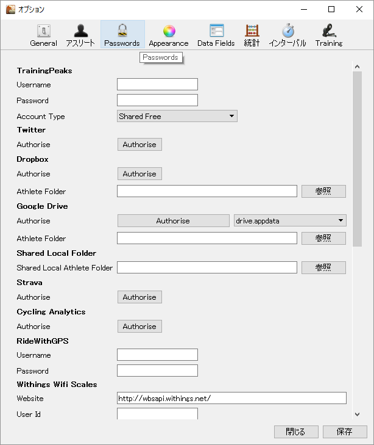Click the Shared Local Folder heading
Viewport: 374px width, 445px height.
point(56,253)
